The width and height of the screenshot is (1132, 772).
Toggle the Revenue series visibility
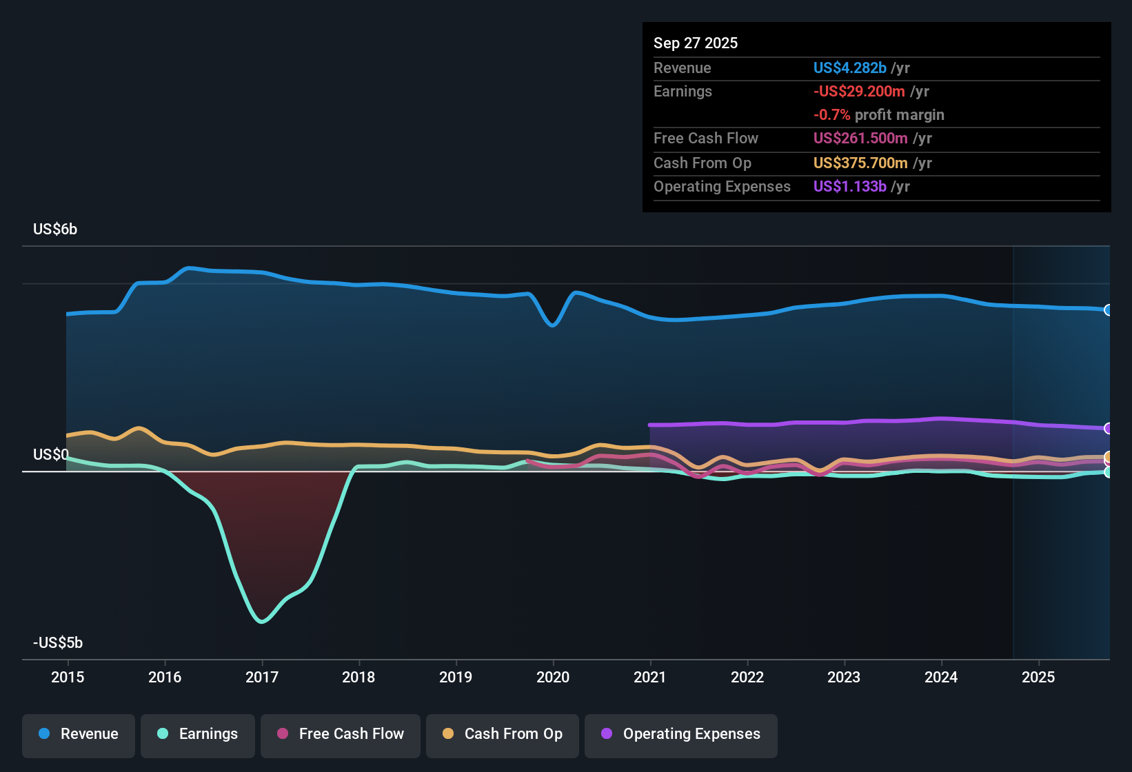(78, 734)
